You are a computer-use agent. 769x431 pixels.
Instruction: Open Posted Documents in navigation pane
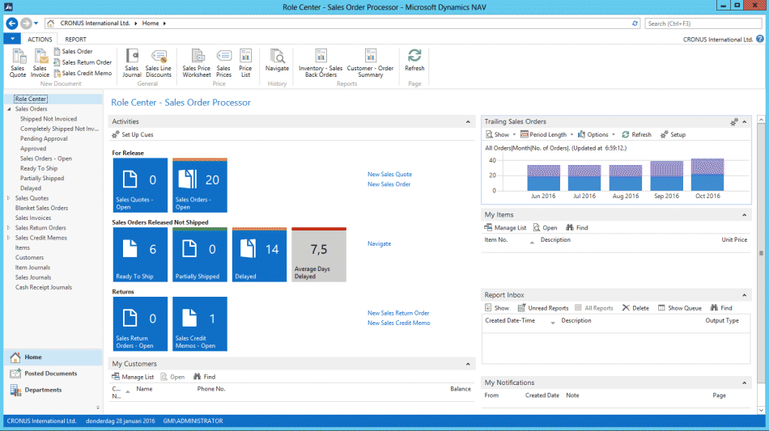tap(53, 374)
